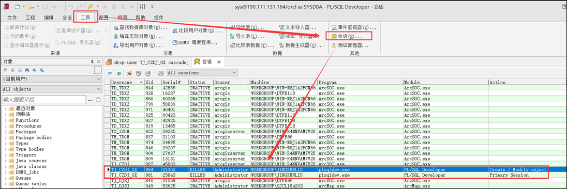The width and height of the screenshot is (567, 189).
Task: Open the All objects filter dropdown
Action: click(52, 89)
